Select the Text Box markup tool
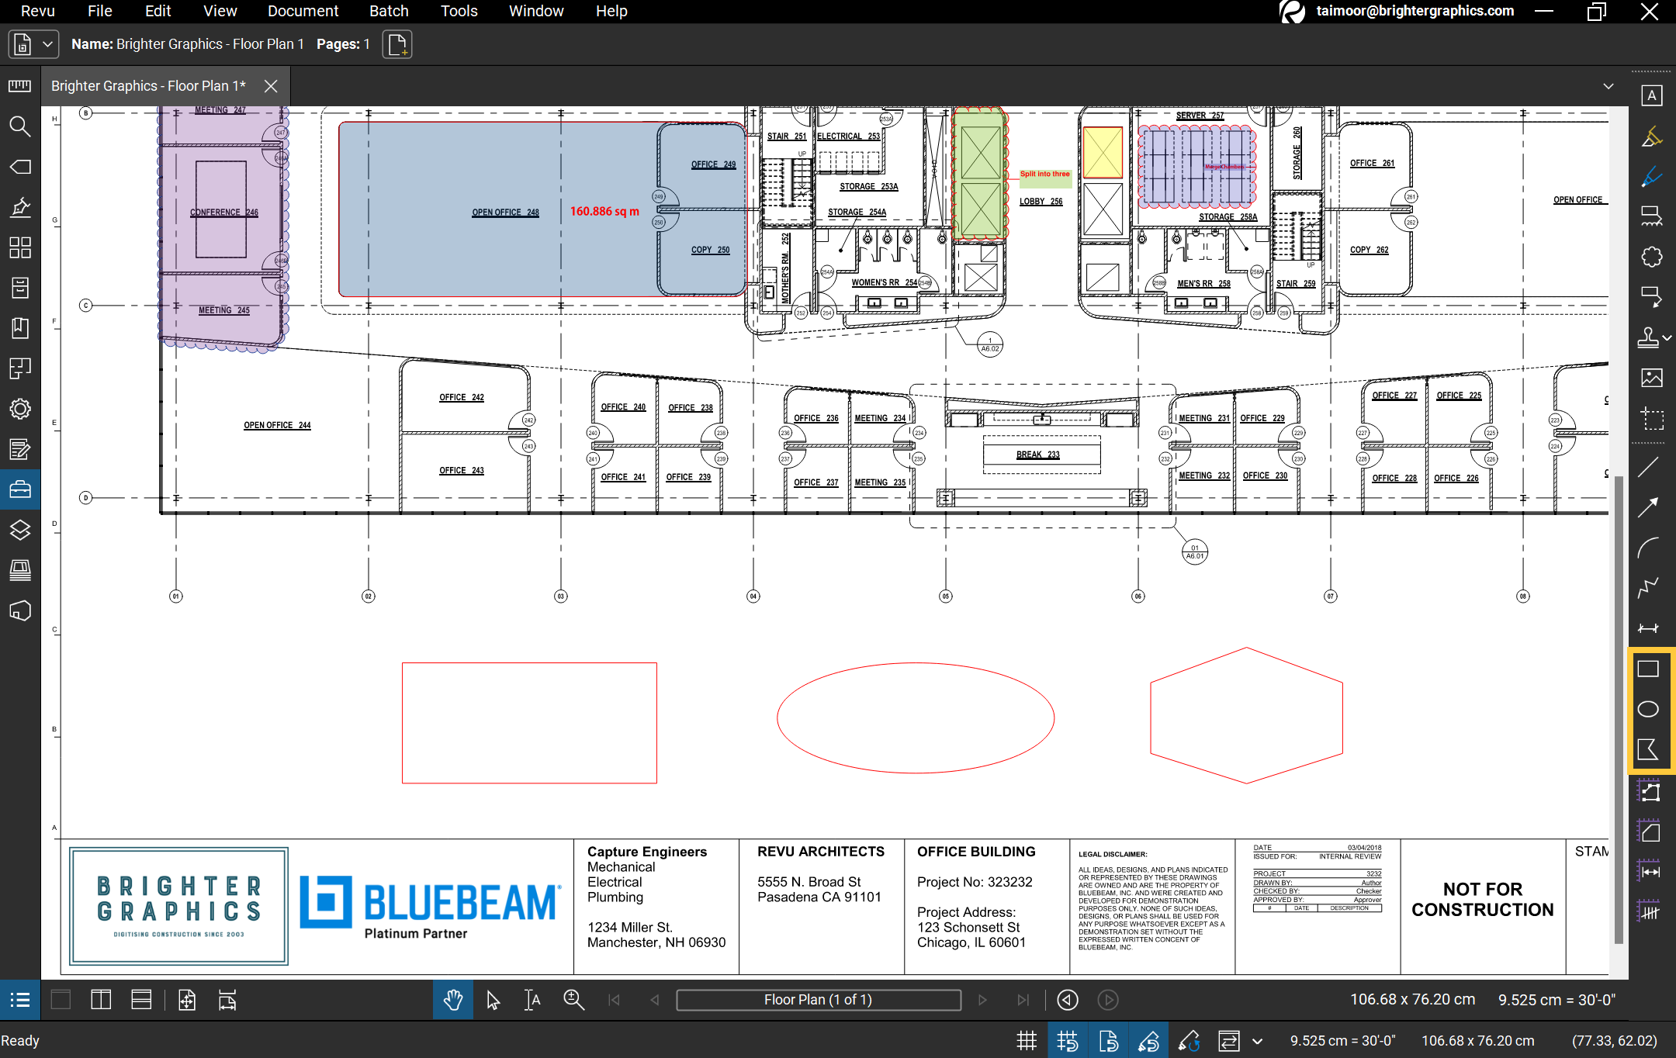 (x=1651, y=95)
